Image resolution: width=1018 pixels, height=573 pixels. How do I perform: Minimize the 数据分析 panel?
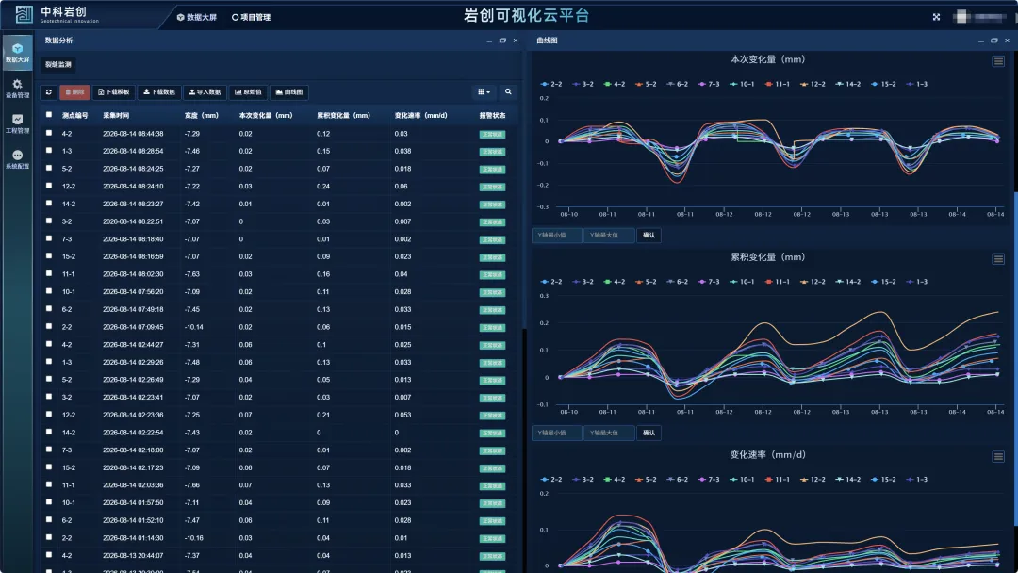[489, 41]
